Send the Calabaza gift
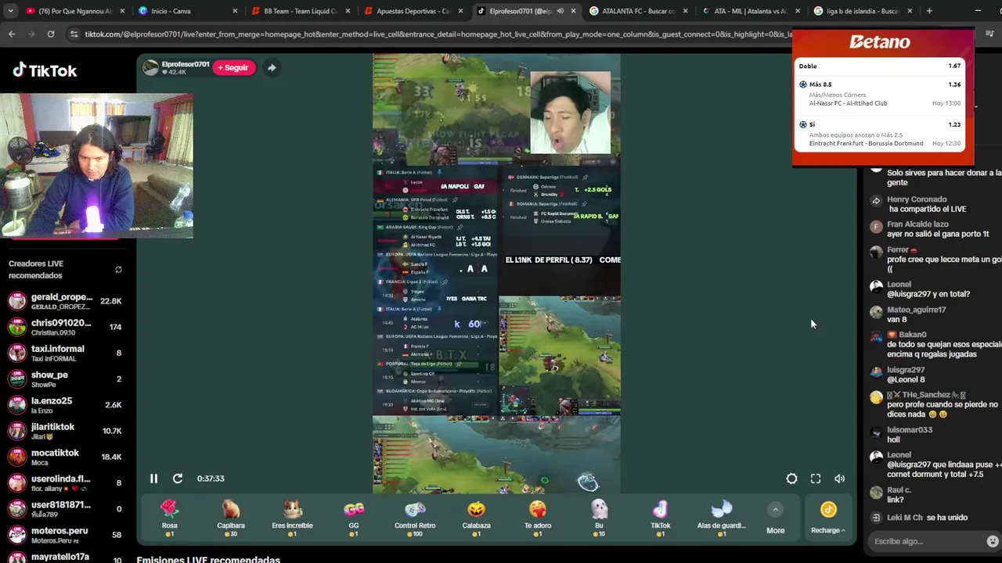 click(476, 518)
